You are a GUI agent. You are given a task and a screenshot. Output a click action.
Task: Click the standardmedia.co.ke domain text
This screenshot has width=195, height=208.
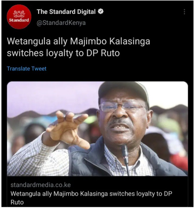[x=41, y=185]
